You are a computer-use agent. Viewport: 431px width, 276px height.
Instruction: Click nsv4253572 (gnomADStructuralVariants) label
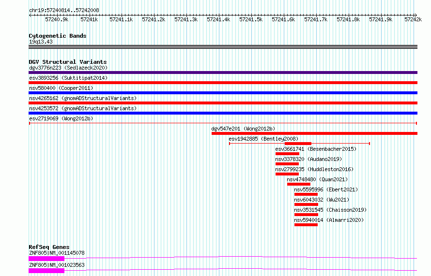83,108
